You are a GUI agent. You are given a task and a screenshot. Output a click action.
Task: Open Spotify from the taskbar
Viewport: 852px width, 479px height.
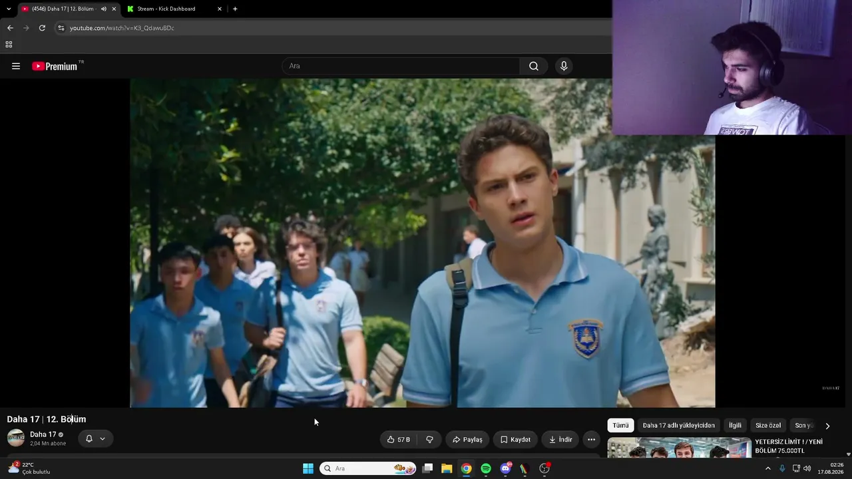pyautogui.click(x=486, y=468)
